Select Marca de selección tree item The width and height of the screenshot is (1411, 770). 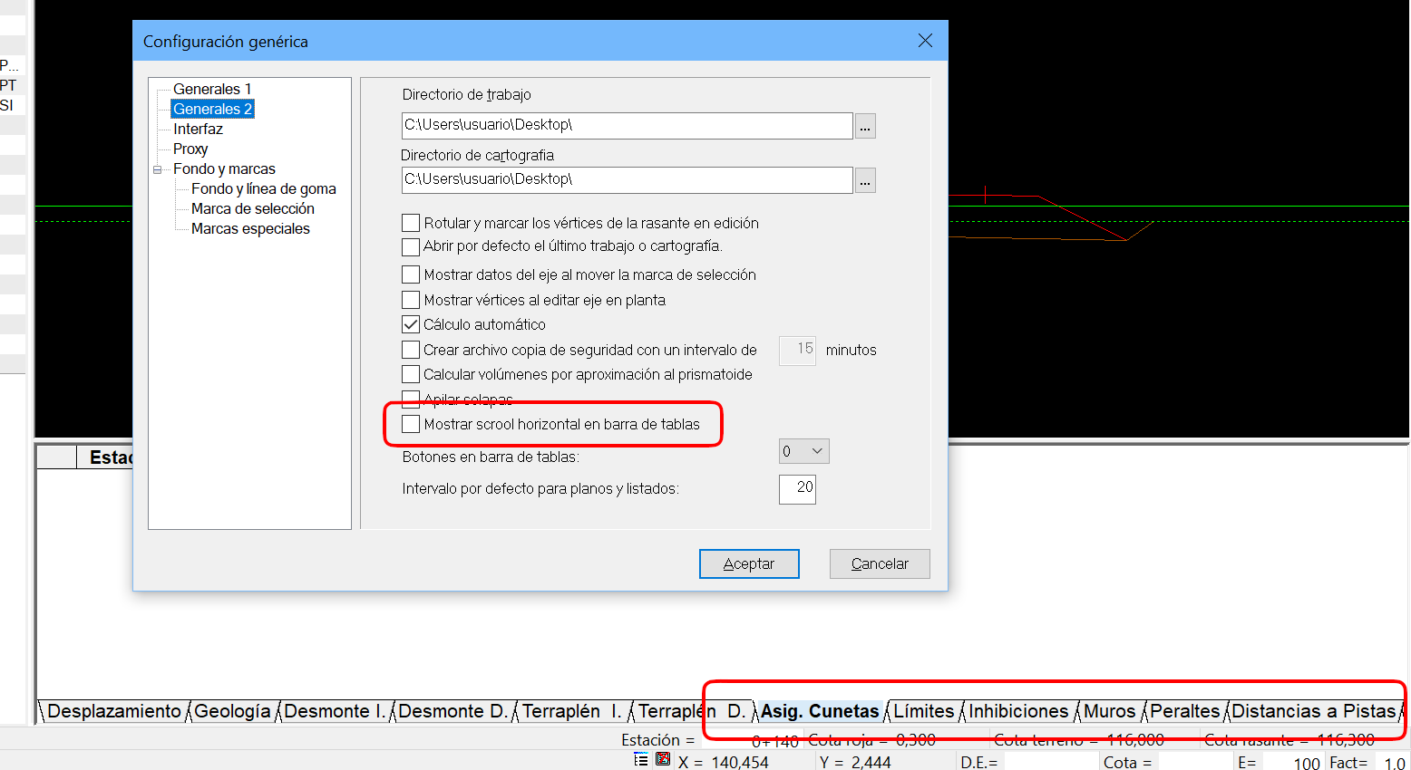[x=252, y=208]
